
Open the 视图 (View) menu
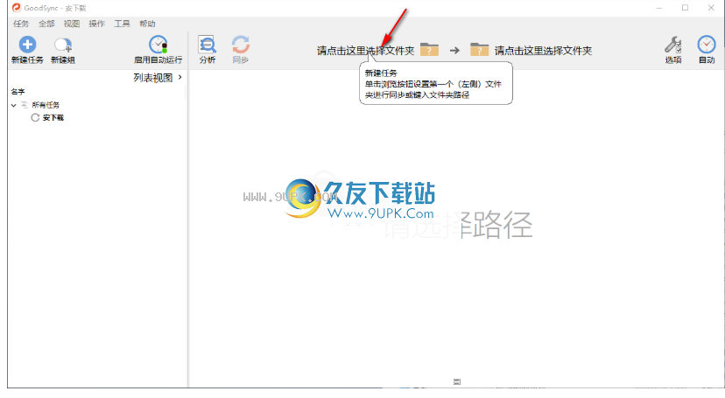tap(72, 24)
